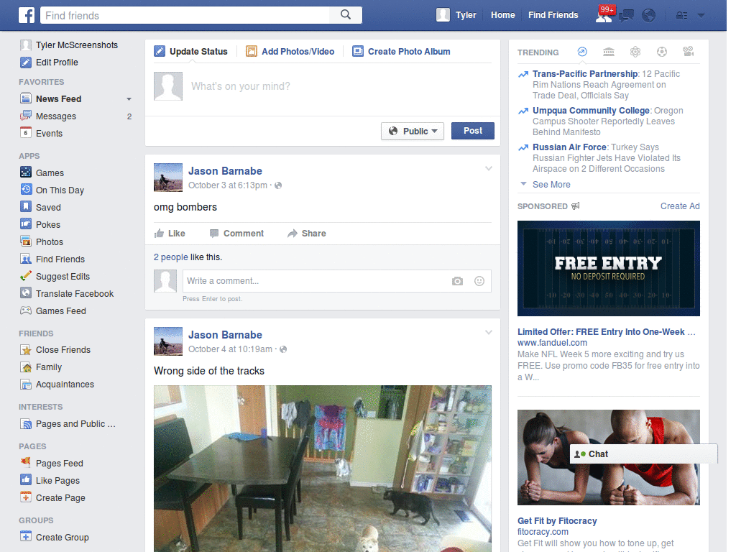Click the search magnifier icon
The height and width of the screenshot is (552, 736).
coord(346,15)
